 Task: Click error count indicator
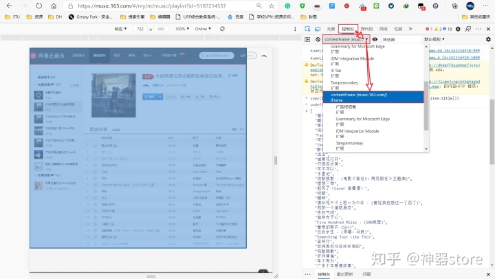pos(429,29)
